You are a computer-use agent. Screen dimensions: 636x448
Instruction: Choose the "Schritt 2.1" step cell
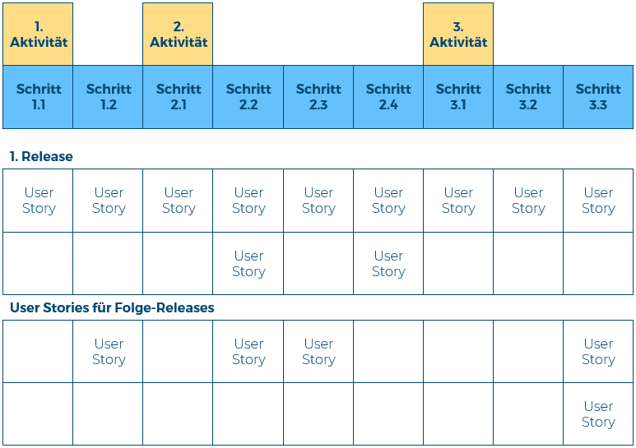(178, 97)
